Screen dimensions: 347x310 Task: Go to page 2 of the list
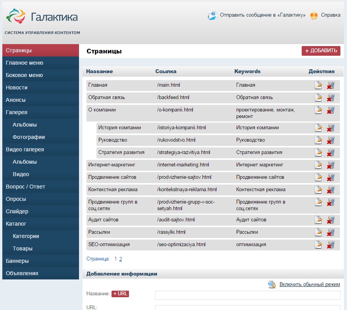120,259
